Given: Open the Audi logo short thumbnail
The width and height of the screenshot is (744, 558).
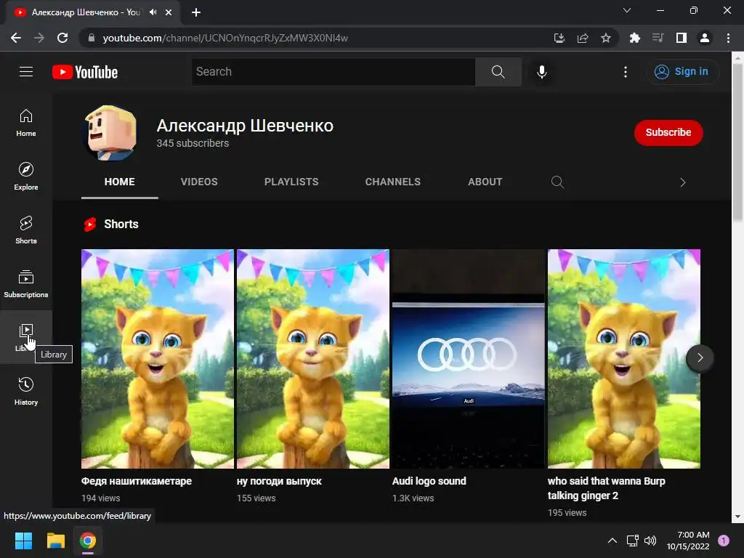Looking at the screenshot, I should coord(469,359).
